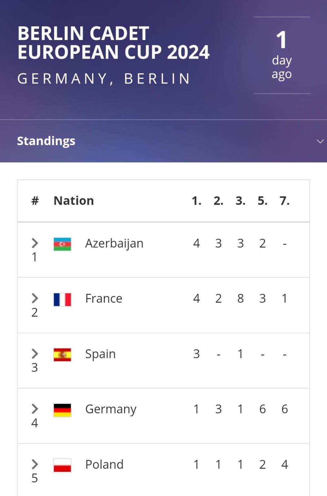Viewport: 327px width, 496px height.
Task: Click the Nation column header
Action: coord(74,201)
